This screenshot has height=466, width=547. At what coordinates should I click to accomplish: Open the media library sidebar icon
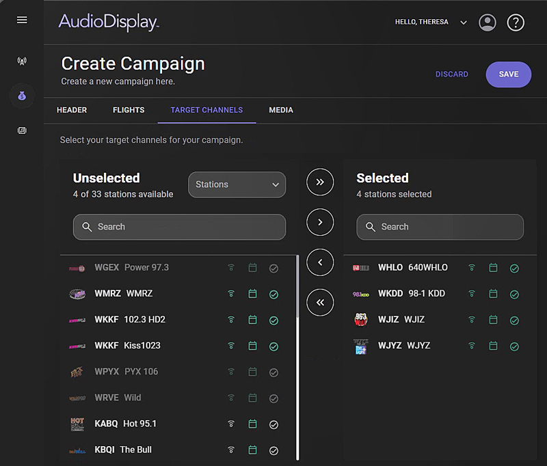pyautogui.click(x=22, y=131)
